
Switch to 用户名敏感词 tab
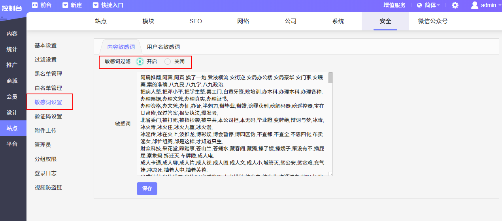(x=163, y=47)
